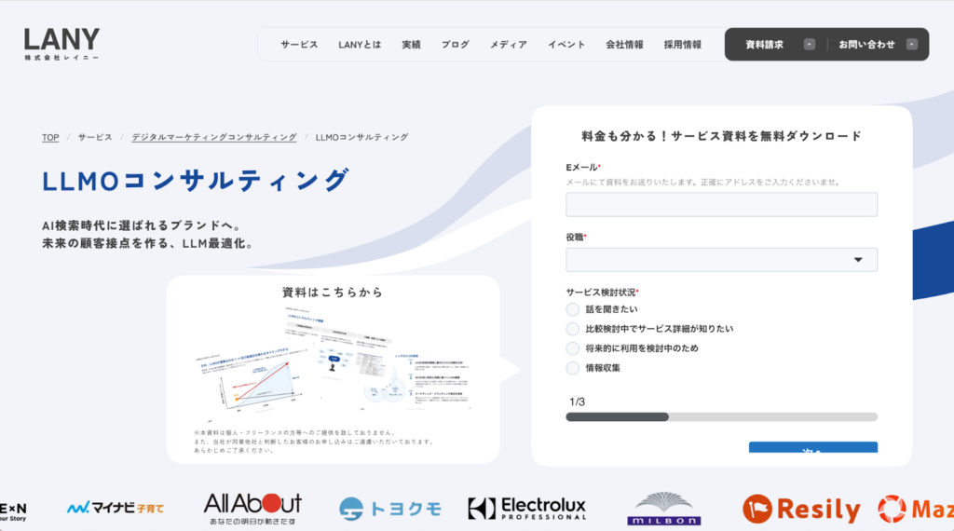The width and height of the screenshot is (954, 531).
Task: Click the Electrolux Professional logo
Action: 526,508
